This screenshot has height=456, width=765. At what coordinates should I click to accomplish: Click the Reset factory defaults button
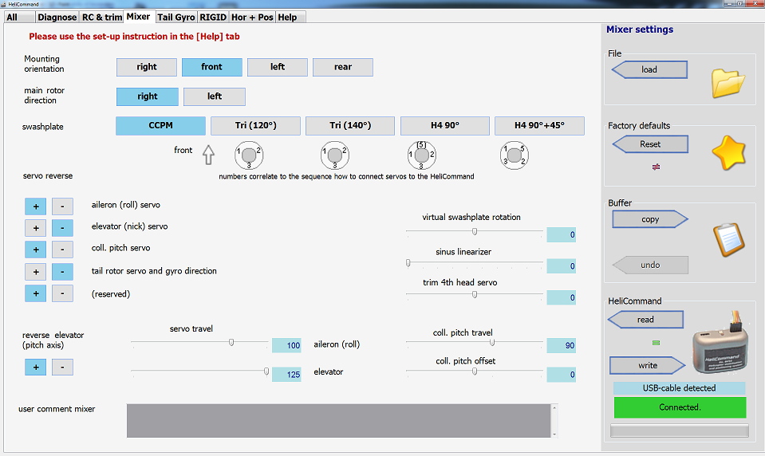click(650, 144)
